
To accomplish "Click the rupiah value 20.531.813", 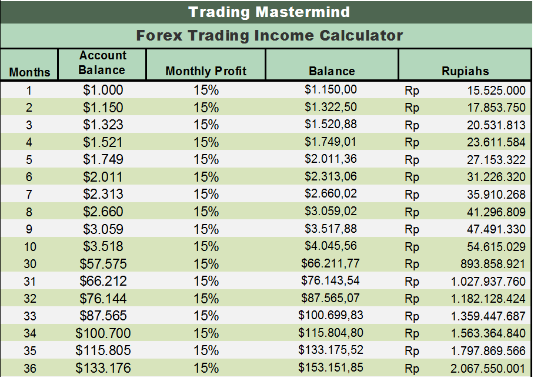I will (x=497, y=125).
